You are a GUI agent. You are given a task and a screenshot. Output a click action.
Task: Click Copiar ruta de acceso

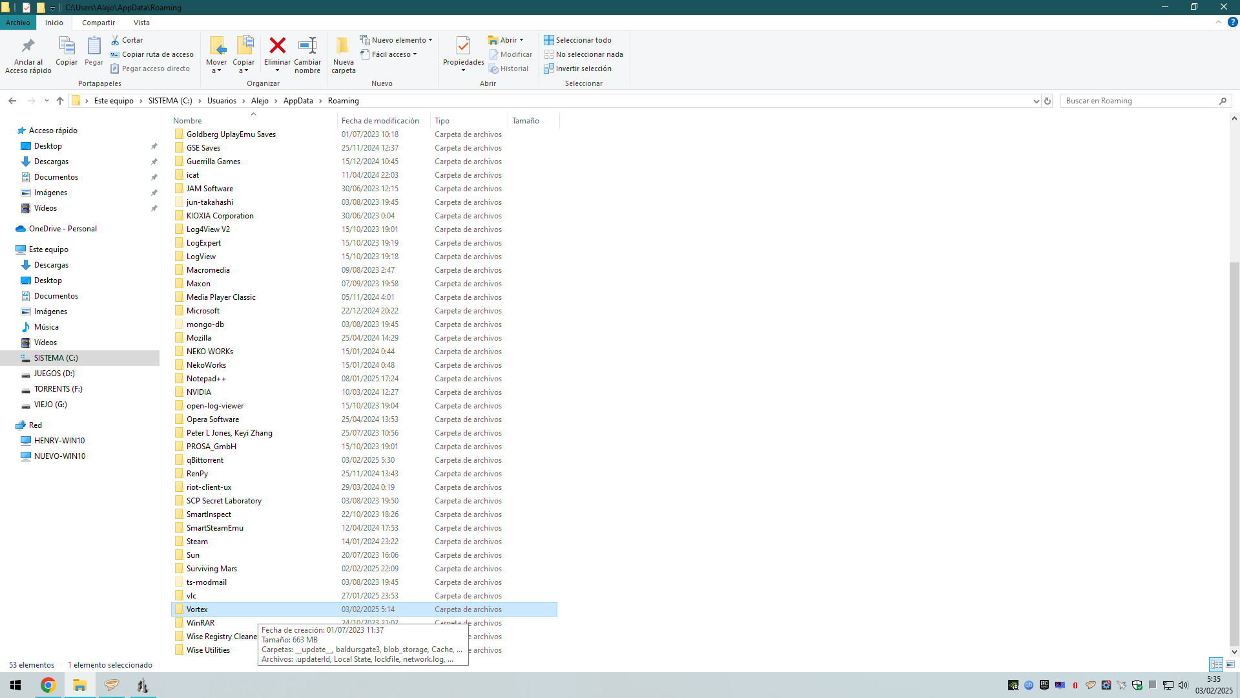[152, 54]
